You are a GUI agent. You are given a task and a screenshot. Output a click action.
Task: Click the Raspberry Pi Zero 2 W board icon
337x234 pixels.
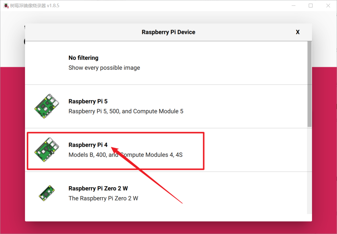[x=47, y=193]
